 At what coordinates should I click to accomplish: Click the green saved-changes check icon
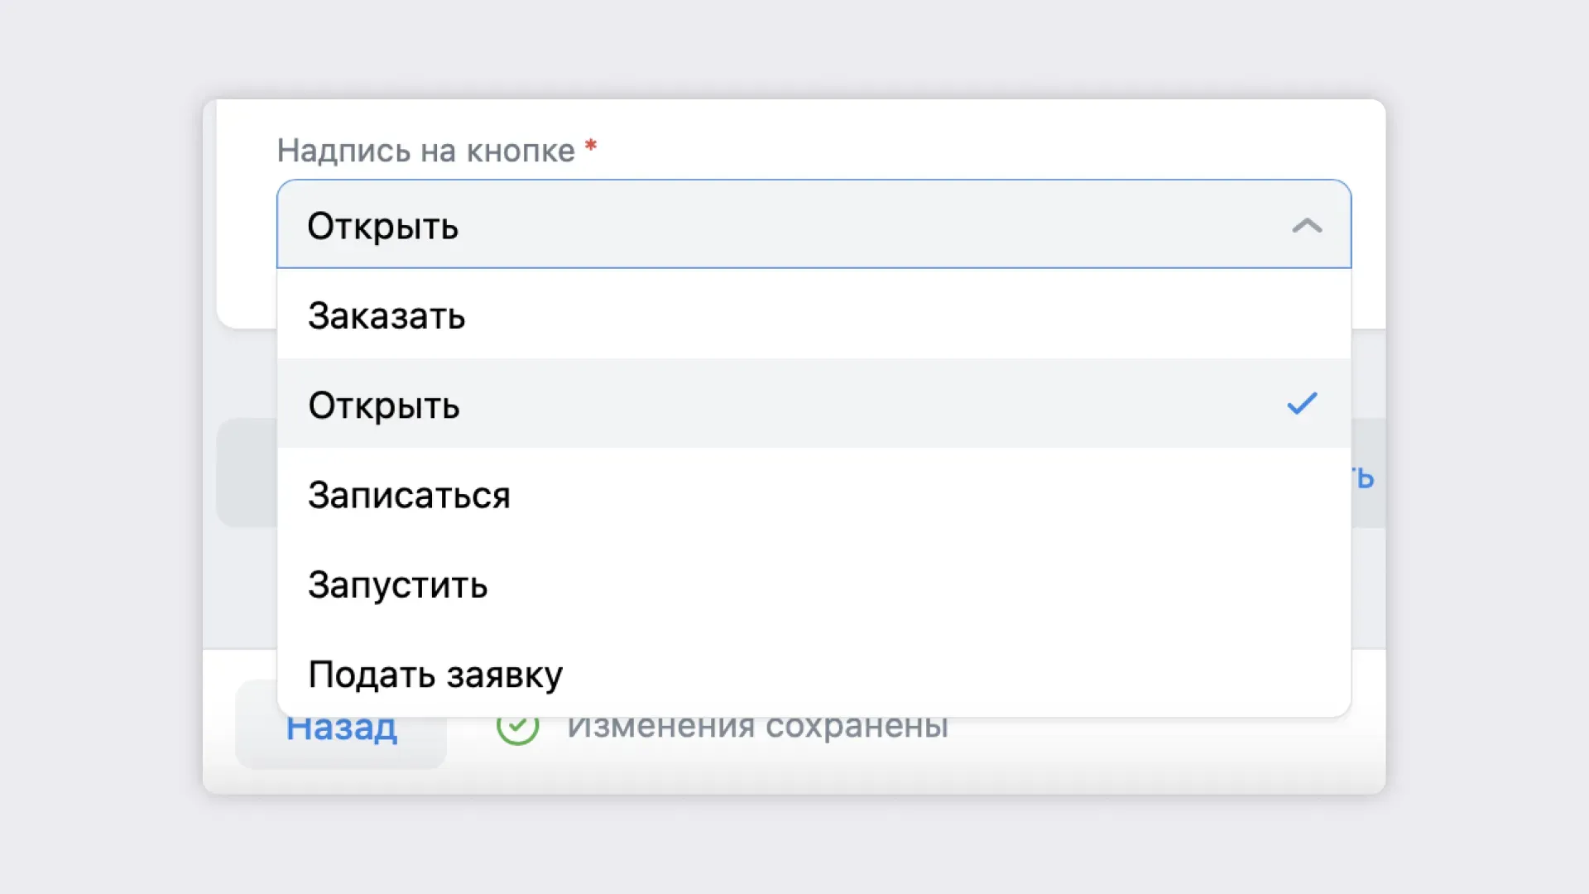(x=517, y=728)
